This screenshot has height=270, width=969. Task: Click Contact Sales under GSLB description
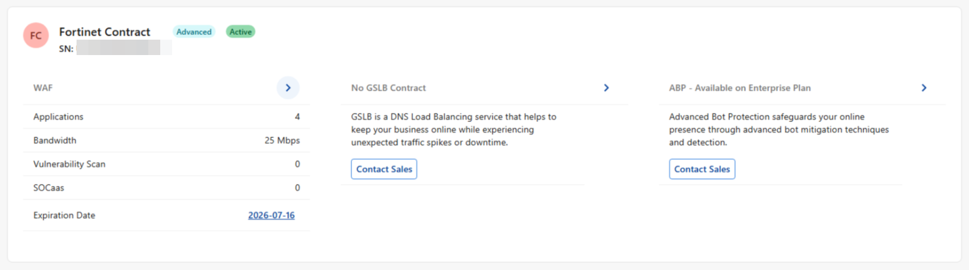pyautogui.click(x=384, y=169)
